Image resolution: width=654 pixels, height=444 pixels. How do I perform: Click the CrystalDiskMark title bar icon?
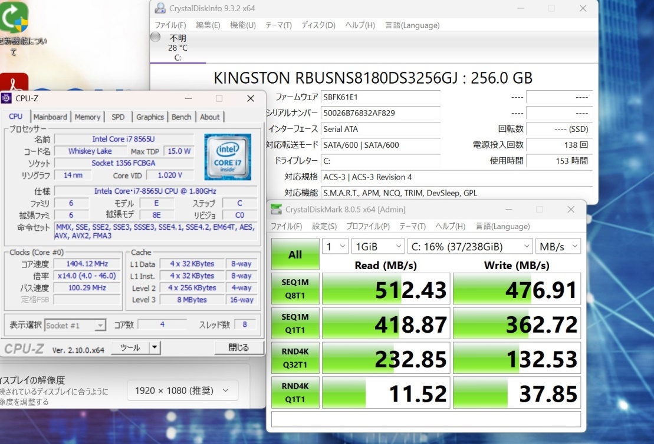click(x=276, y=209)
